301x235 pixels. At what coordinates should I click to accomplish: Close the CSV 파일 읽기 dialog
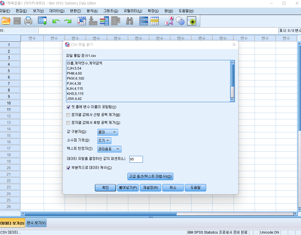tap(234, 44)
